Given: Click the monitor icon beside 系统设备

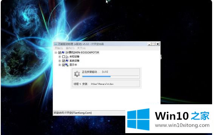Looking at the screenshot, I should 67,61.
